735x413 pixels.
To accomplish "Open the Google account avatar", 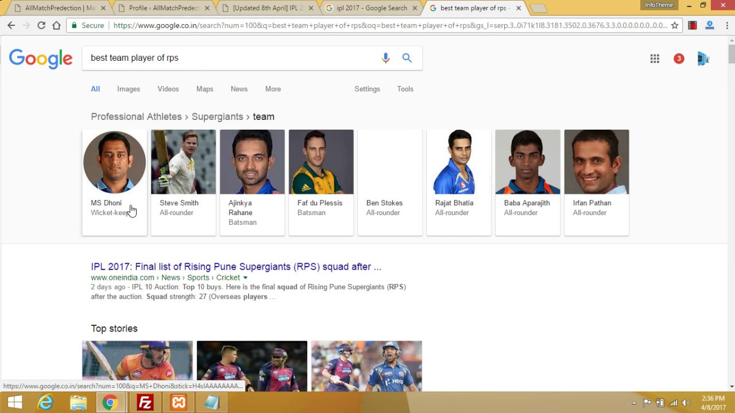I will point(703,59).
